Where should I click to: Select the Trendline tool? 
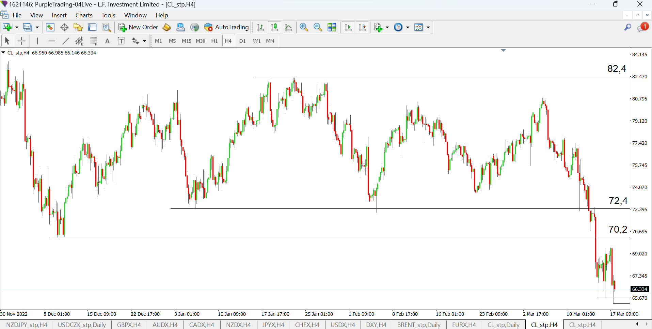pos(66,41)
